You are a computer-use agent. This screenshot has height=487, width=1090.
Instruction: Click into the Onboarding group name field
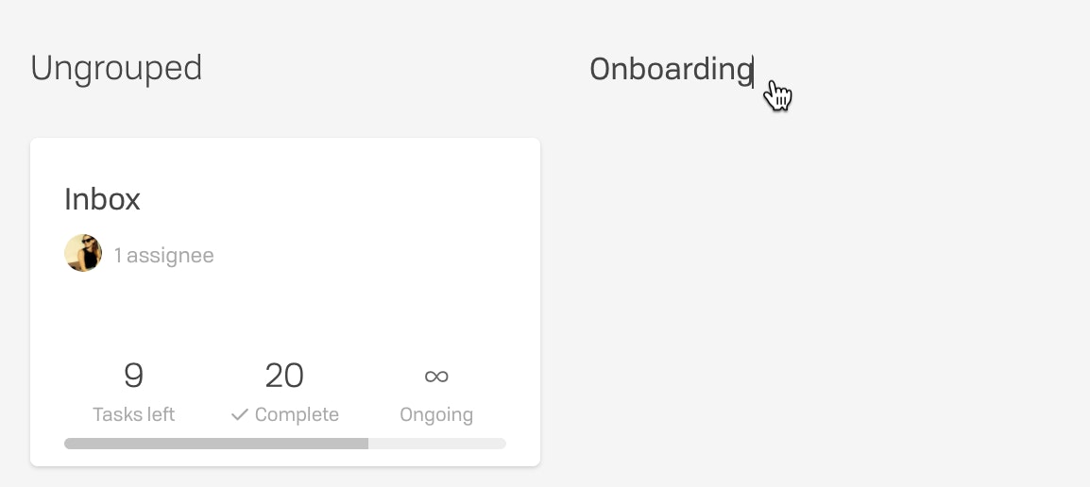click(x=672, y=70)
